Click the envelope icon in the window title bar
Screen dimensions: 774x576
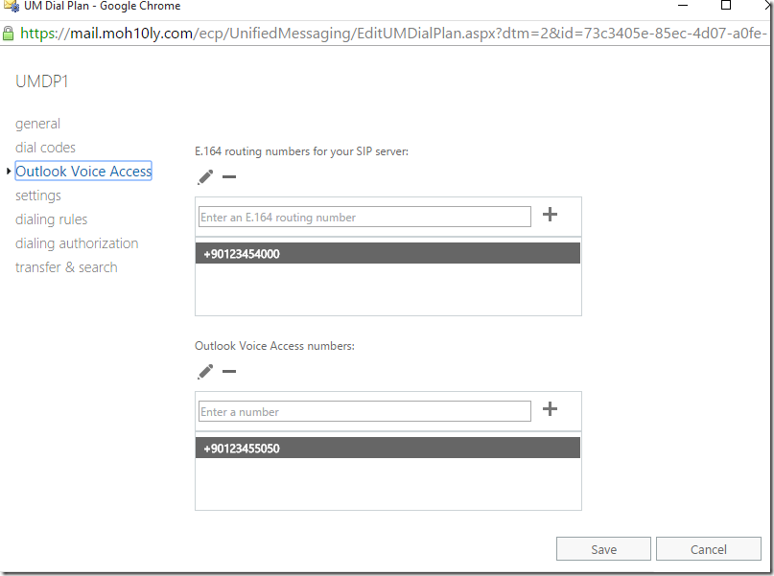tap(11, 6)
